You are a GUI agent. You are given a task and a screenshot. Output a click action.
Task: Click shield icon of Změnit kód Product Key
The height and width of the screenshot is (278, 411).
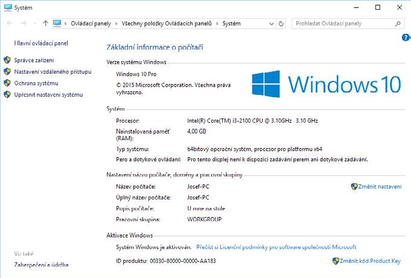336,261
